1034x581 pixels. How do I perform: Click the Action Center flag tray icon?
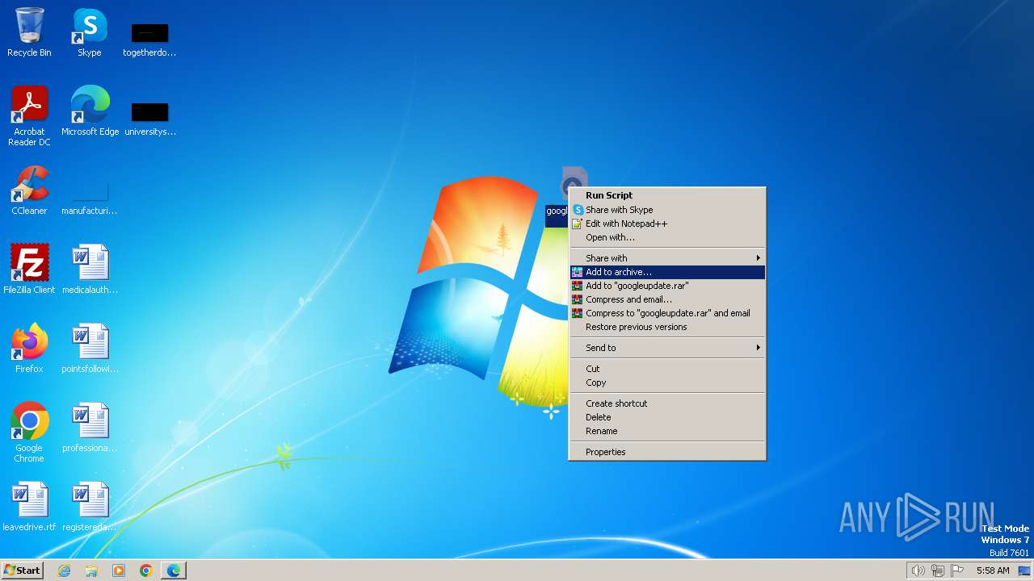(x=957, y=571)
